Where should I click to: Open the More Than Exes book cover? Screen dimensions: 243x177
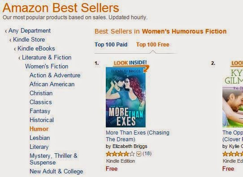pos(126,97)
